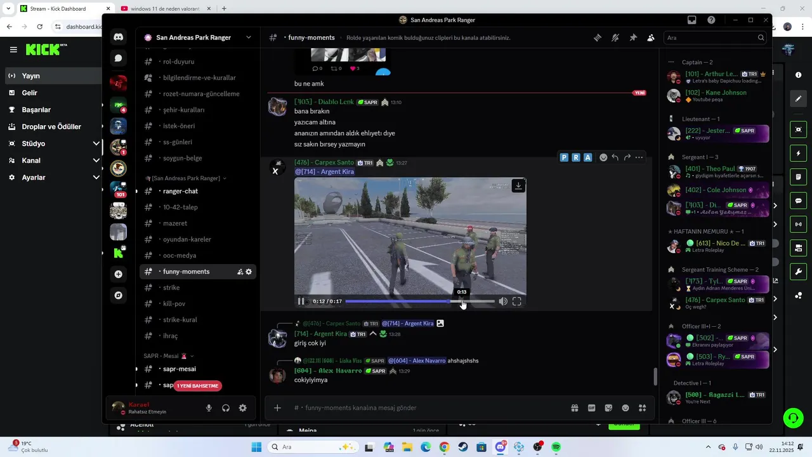Open [476] - Carpex Santo profile name
This screenshot has height=457, width=812.
(324, 162)
